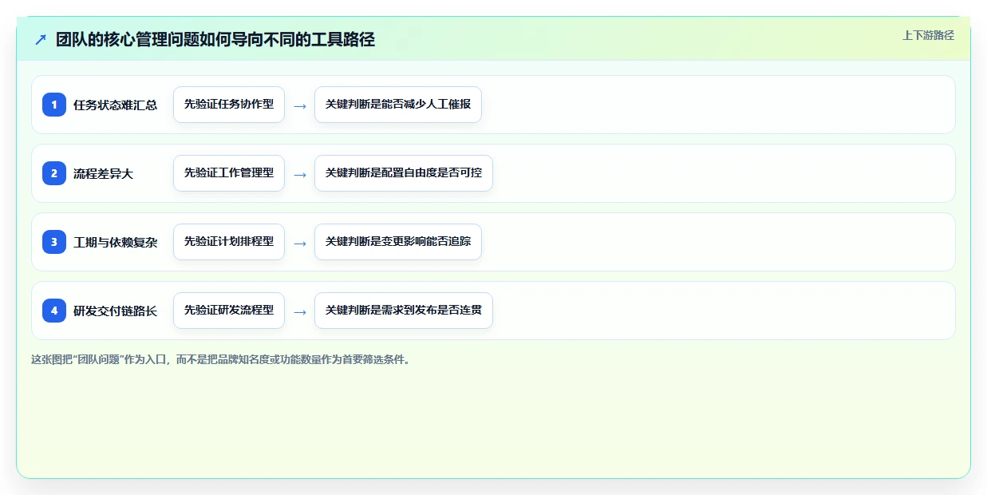Select the 先验证研发流程型 chip
Viewport: 987px width, 495px height.
(x=229, y=311)
